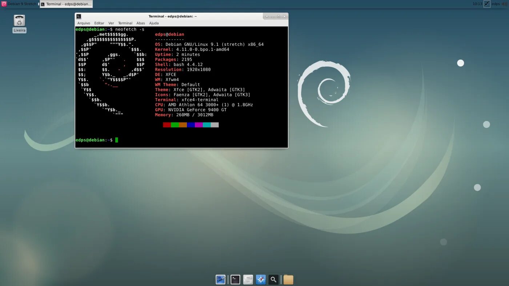Screen dimensions: 509x286
Task: Launch the terminal emulator from the dock
Action: [x=236, y=279]
